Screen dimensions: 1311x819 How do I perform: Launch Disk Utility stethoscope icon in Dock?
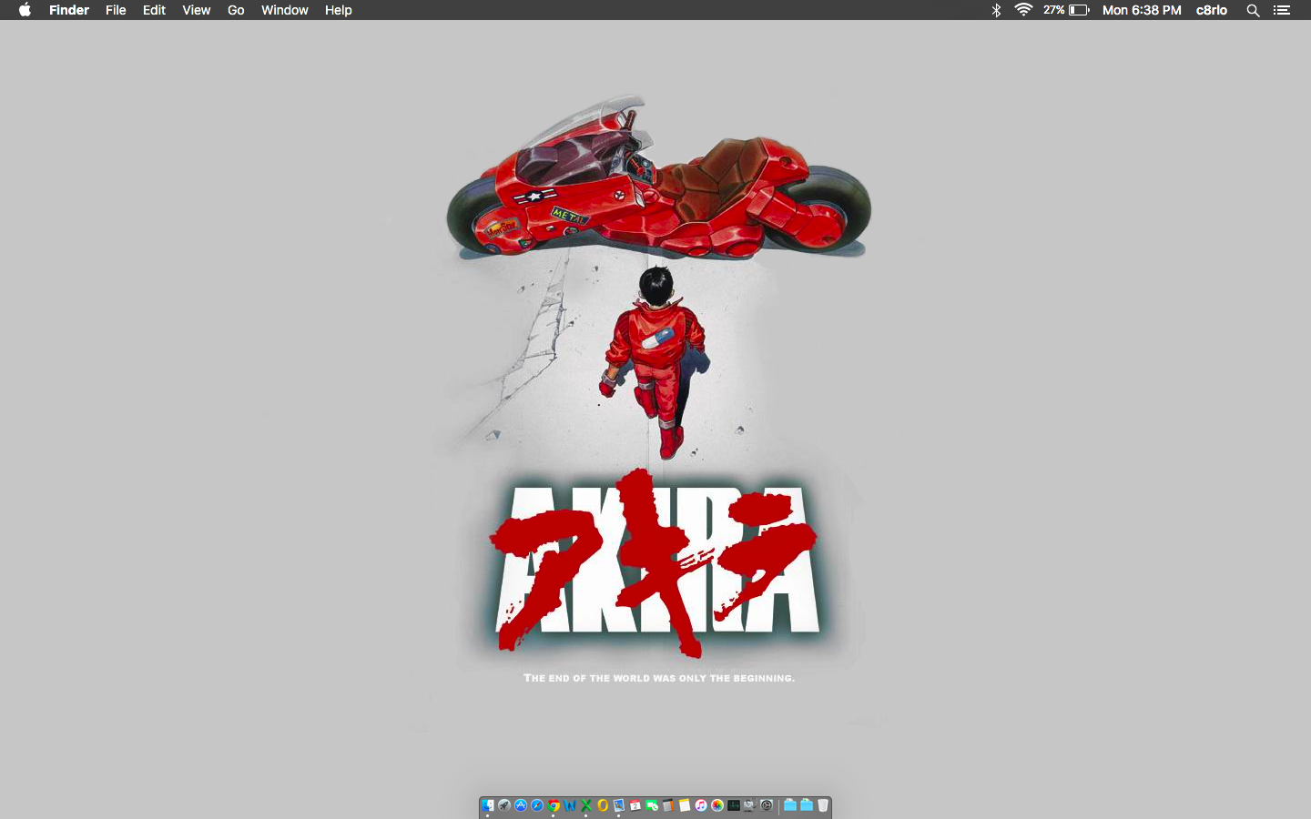click(x=750, y=805)
